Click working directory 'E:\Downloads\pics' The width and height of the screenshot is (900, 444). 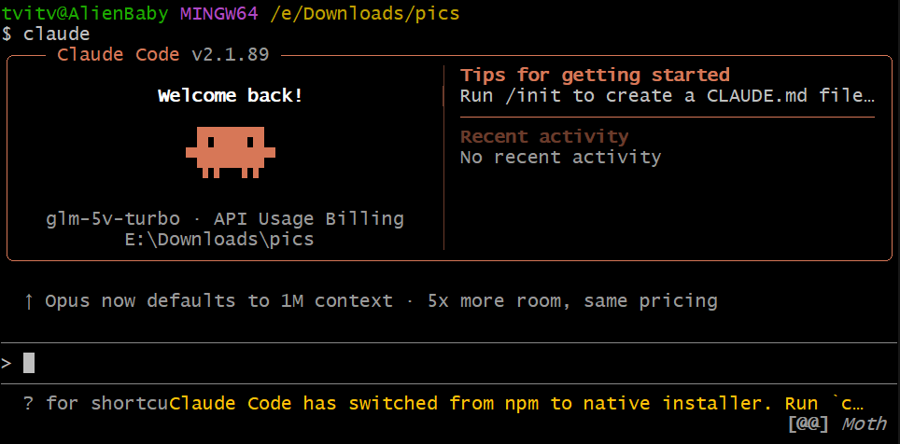tap(219, 239)
